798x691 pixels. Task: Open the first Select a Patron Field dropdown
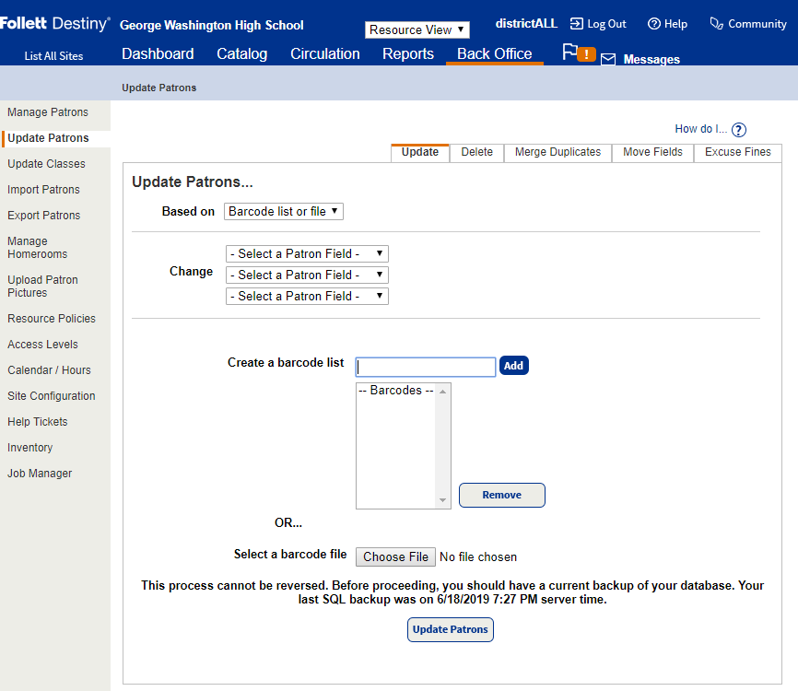307,253
